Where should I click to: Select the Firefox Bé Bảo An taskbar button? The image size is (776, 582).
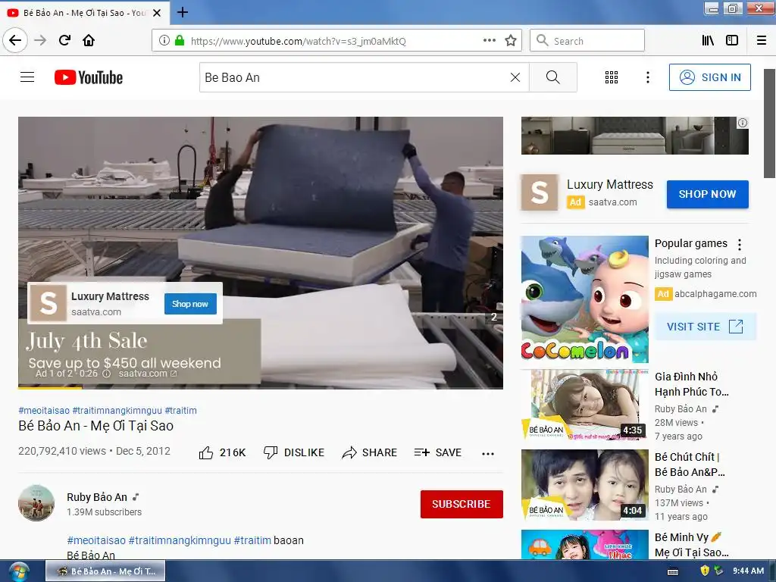pyautogui.click(x=105, y=571)
